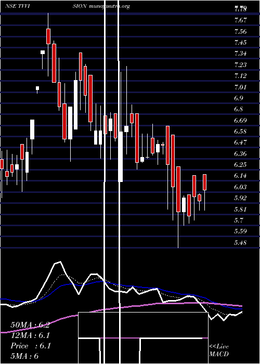Click the "Price : 6.1" legend entry
The width and height of the screenshot is (260, 364).
point(31,346)
